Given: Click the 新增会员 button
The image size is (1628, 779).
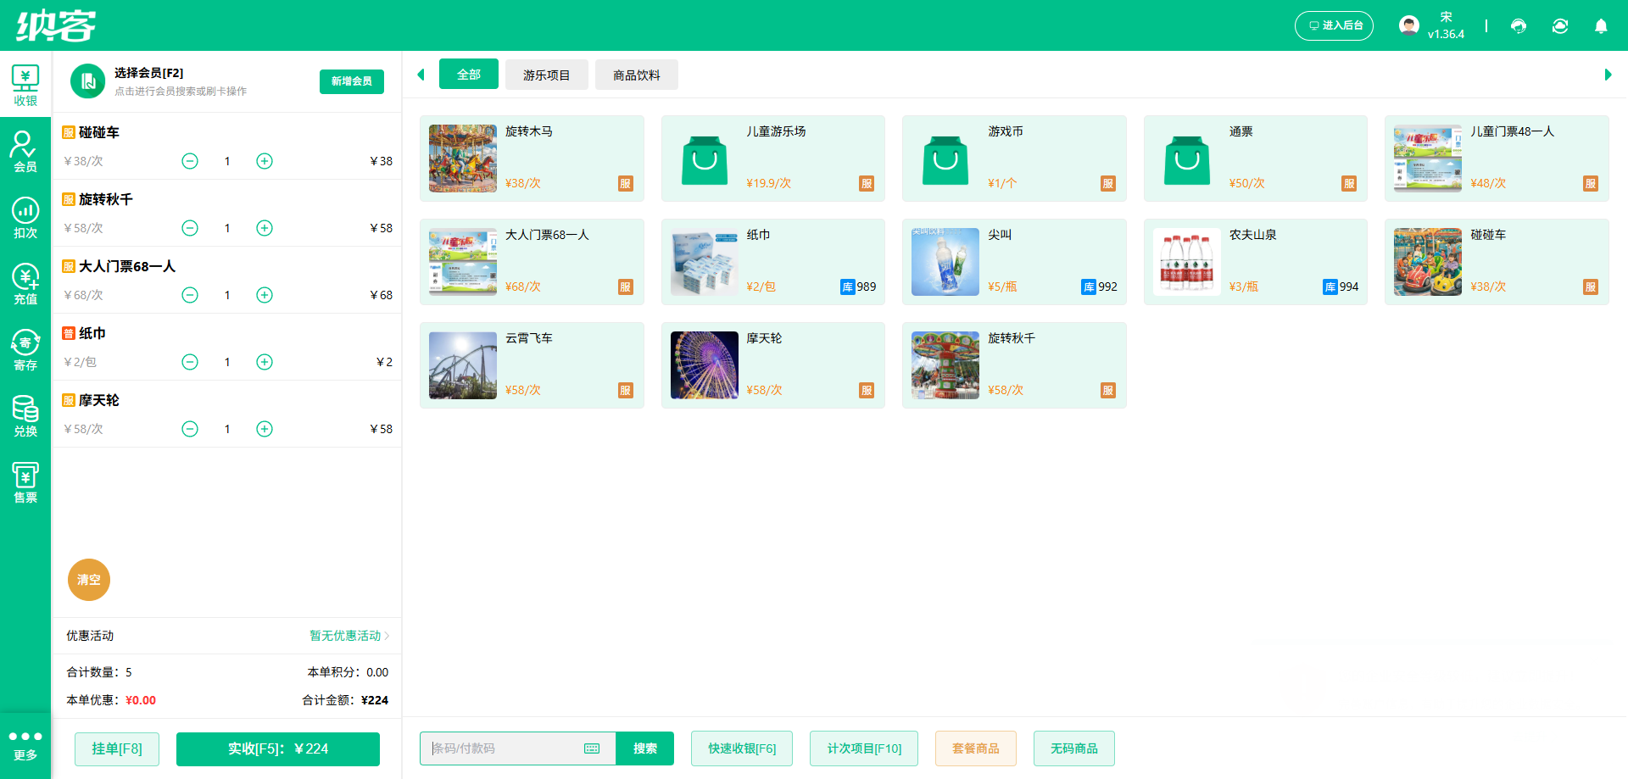Looking at the screenshot, I should tap(352, 81).
